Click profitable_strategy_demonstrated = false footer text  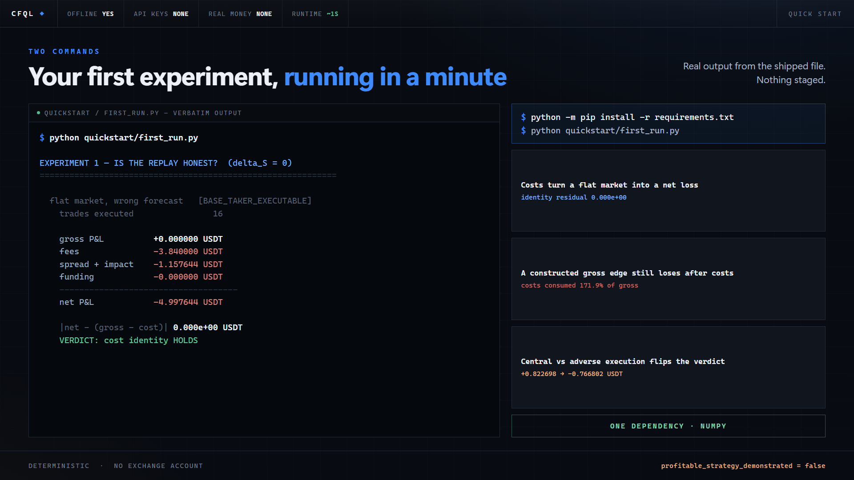point(743,466)
